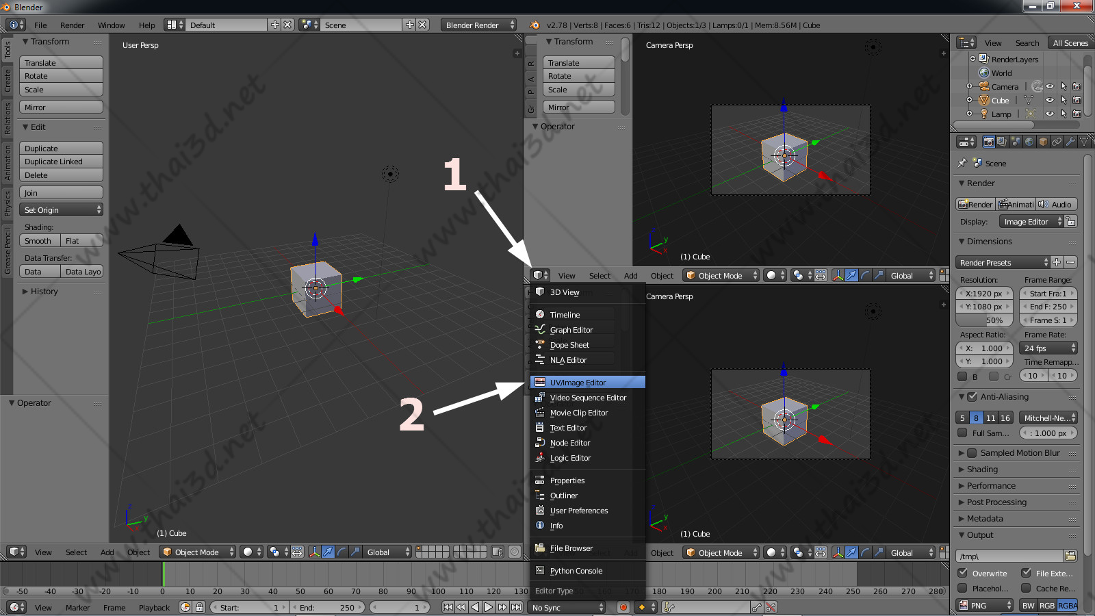Open the Window menu

[x=111, y=25]
